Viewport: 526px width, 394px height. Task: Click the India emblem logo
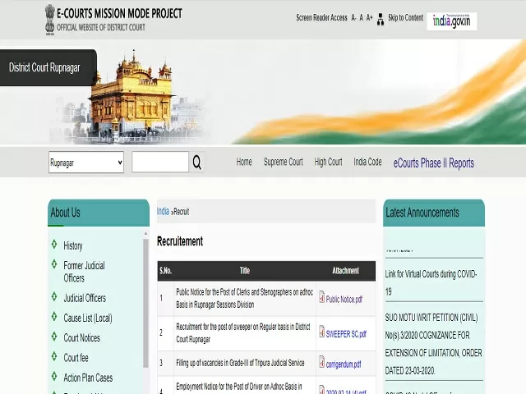click(x=51, y=18)
